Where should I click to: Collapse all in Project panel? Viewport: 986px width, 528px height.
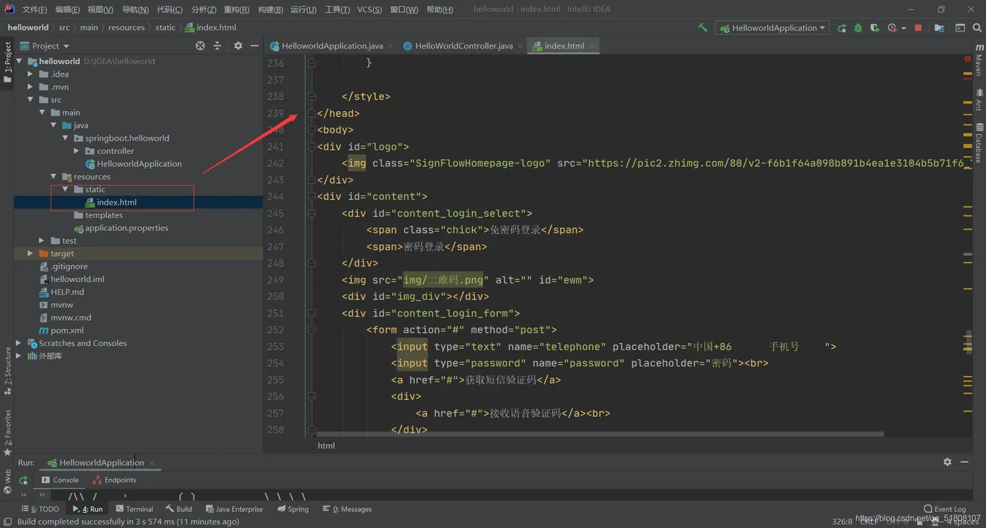(217, 46)
